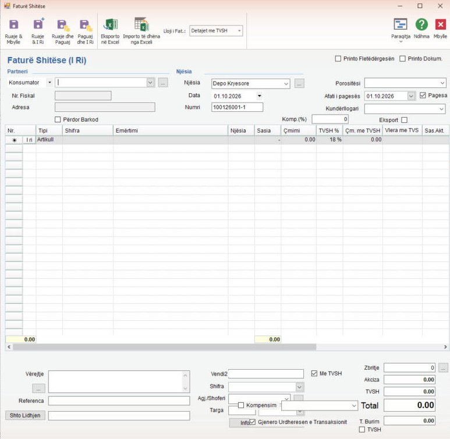
Task: Uncheck the Pagesa checkbox
Action: click(423, 95)
